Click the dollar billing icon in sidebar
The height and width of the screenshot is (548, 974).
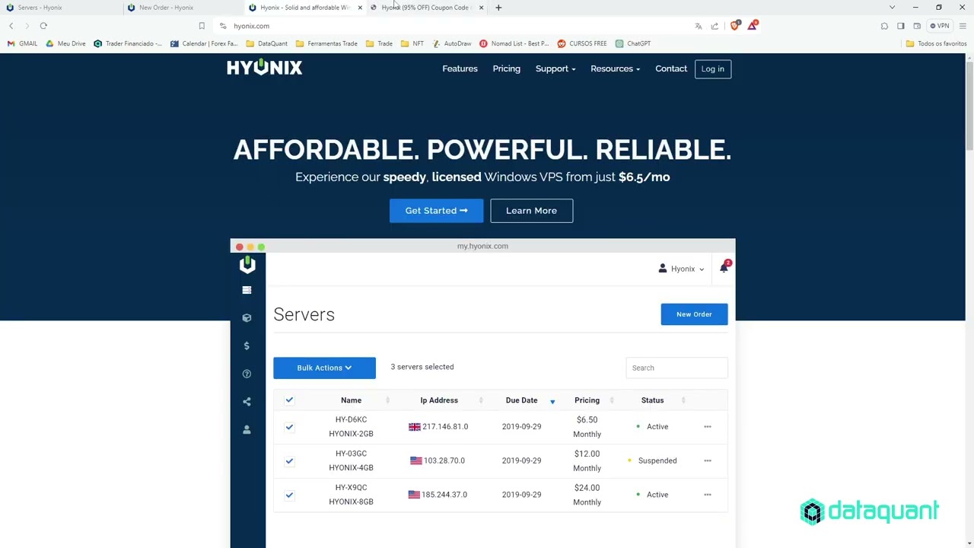click(x=247, y=346)
